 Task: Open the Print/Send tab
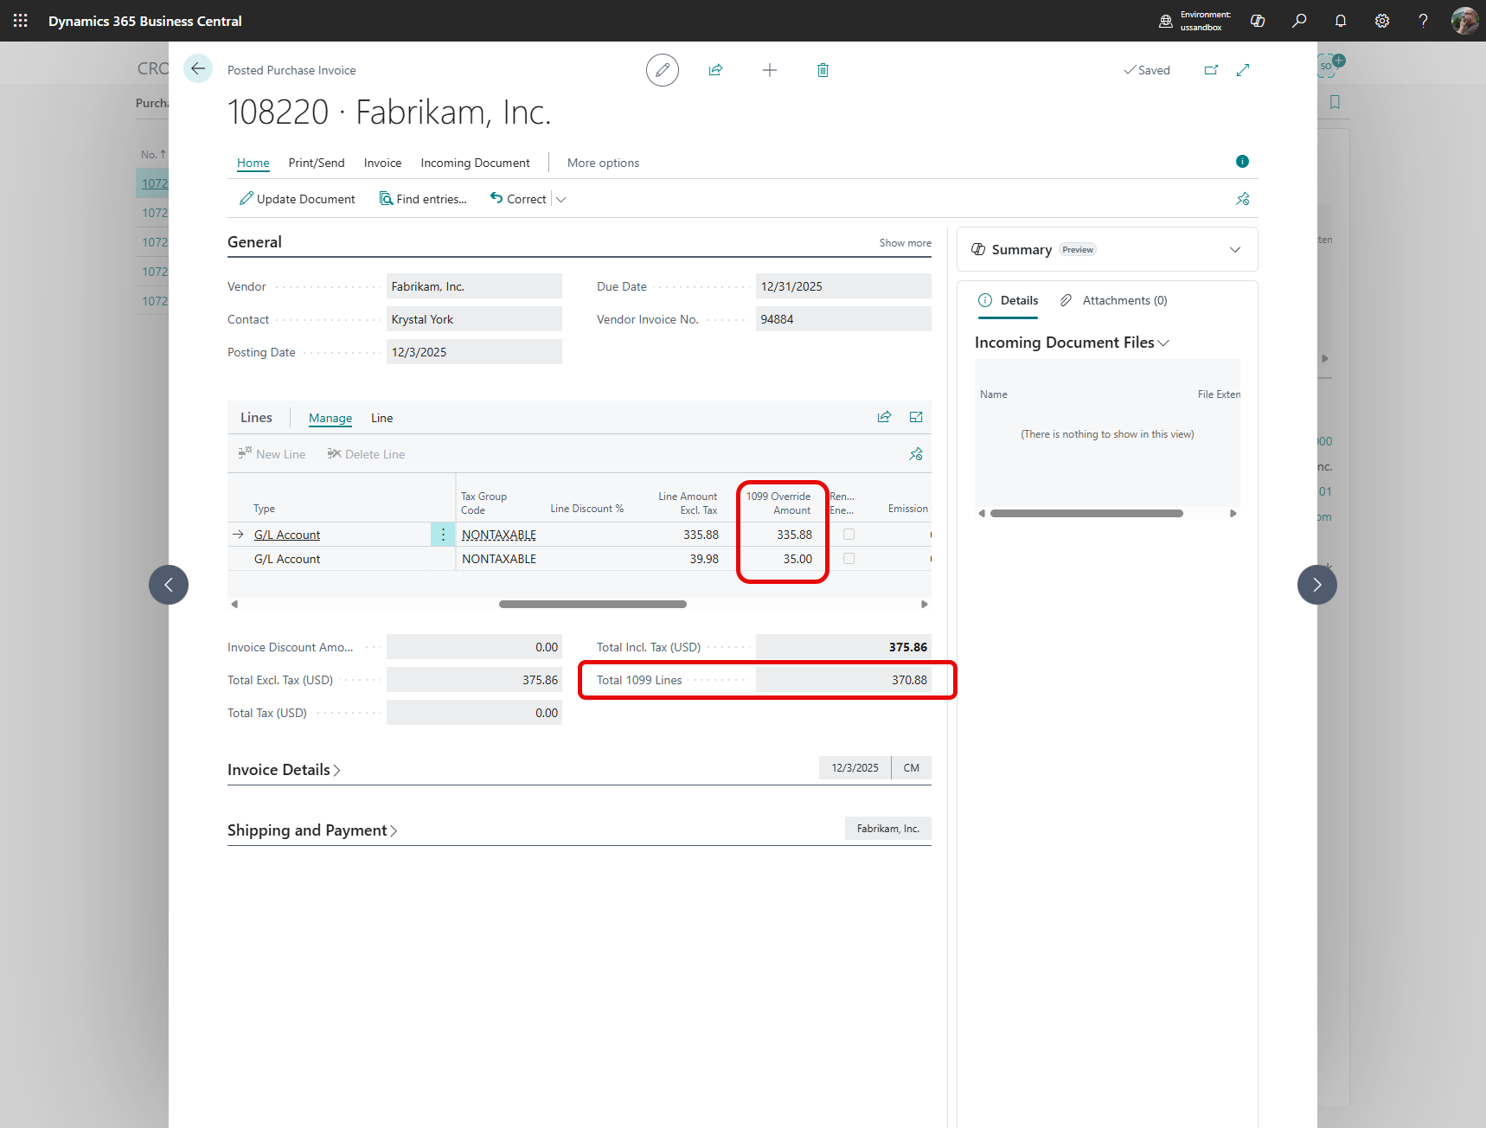(x=316, y=163)
